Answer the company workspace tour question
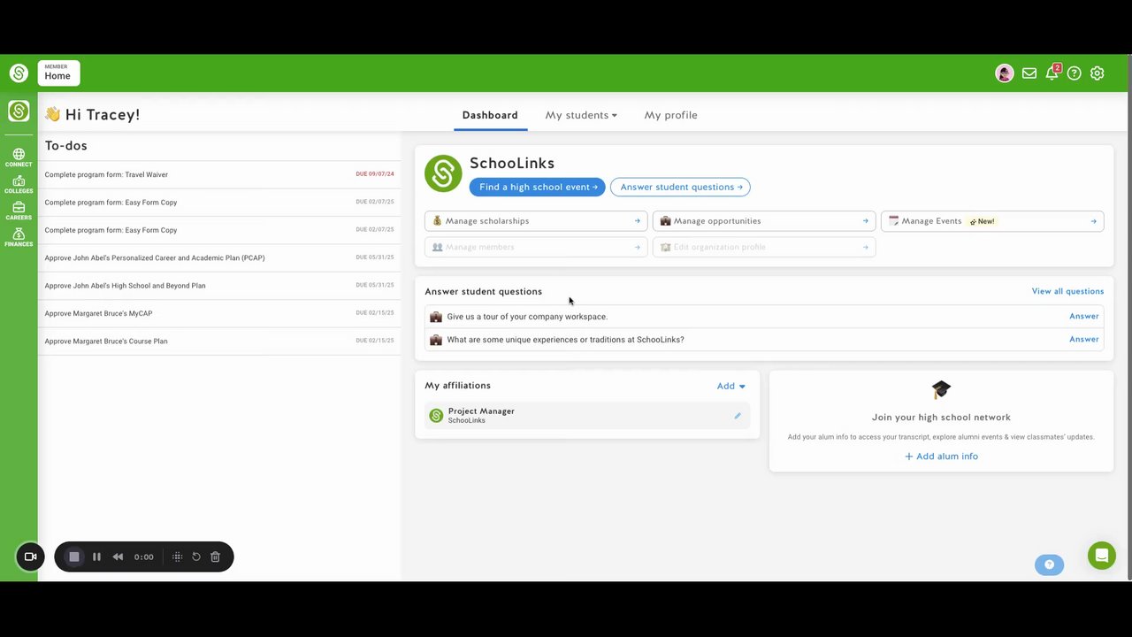 [x=1083, y=316]
